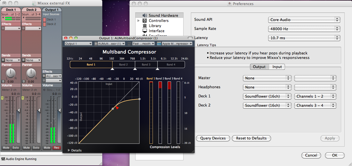Click the Query Devices button

pyautogui.click(x=213, y=138)
